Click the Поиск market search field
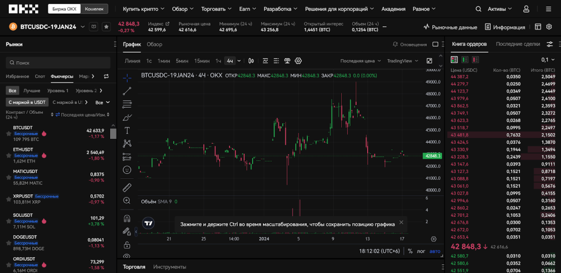Screen dimensions: 561x273 coord(58,63)
